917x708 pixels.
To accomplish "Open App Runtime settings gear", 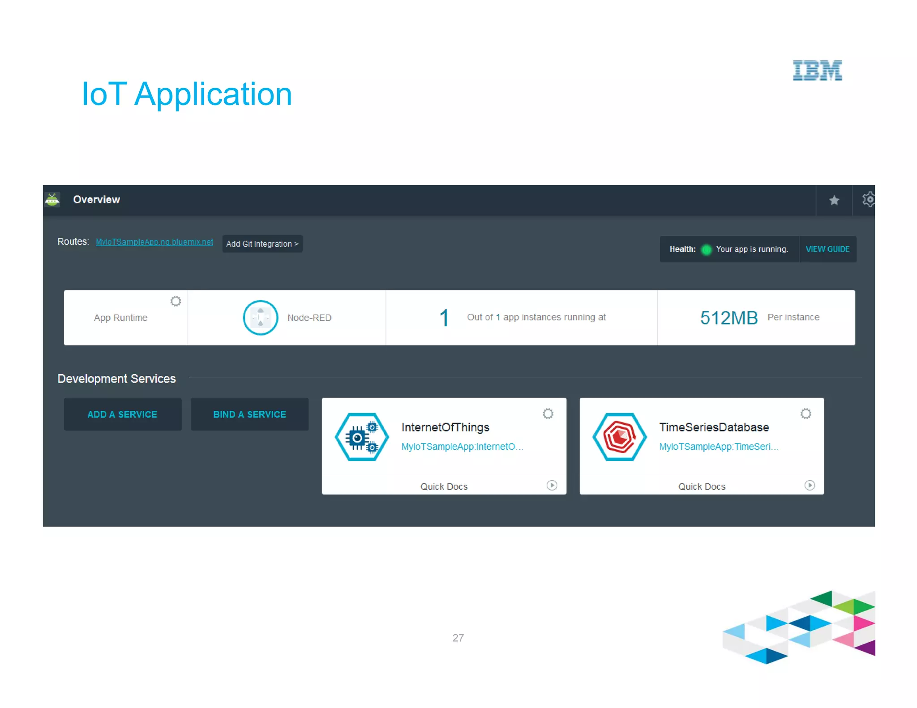I will (176, 301).
